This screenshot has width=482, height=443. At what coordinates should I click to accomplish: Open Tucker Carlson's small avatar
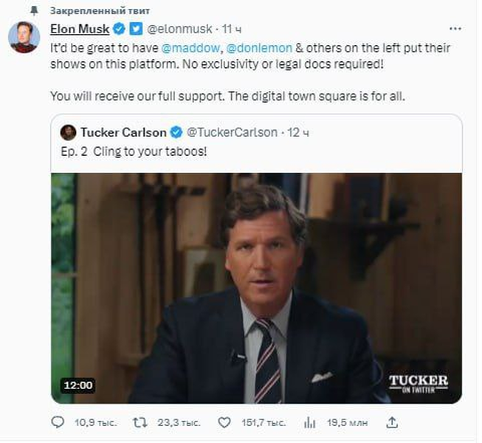68,132
